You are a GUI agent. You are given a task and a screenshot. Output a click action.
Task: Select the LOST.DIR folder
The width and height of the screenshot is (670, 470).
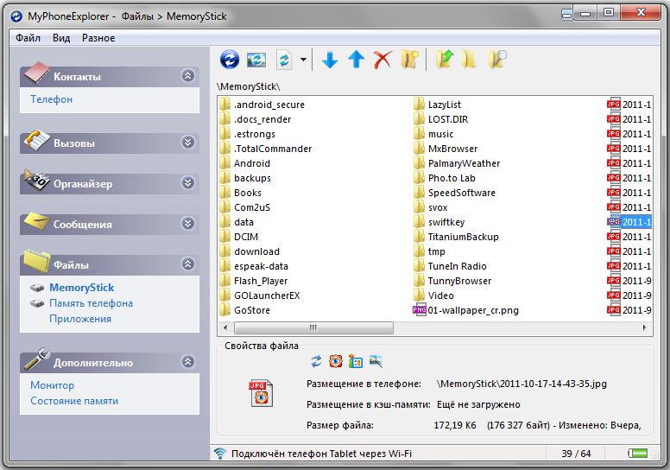[x=441, y=119]
